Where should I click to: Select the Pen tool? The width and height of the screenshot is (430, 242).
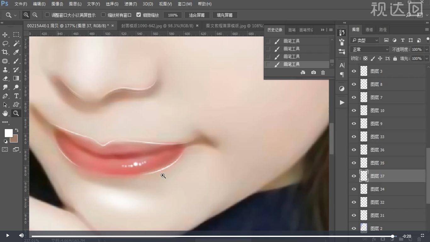5,96
